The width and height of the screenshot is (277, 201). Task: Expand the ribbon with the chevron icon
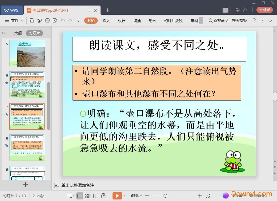270,21
